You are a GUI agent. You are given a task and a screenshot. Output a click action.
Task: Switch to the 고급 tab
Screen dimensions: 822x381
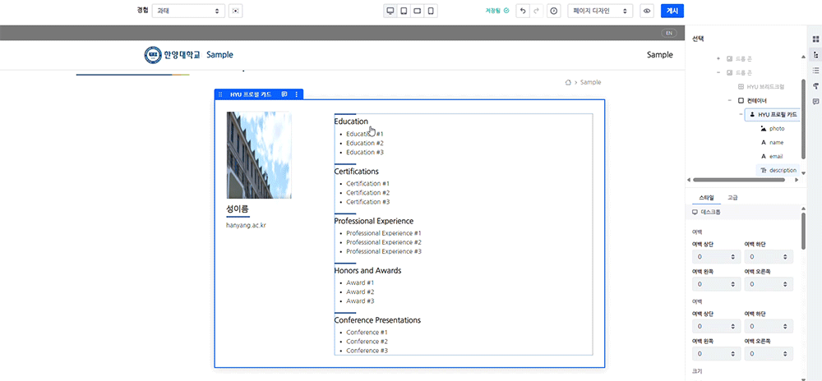pyautogui.click(x=732, y=198)
